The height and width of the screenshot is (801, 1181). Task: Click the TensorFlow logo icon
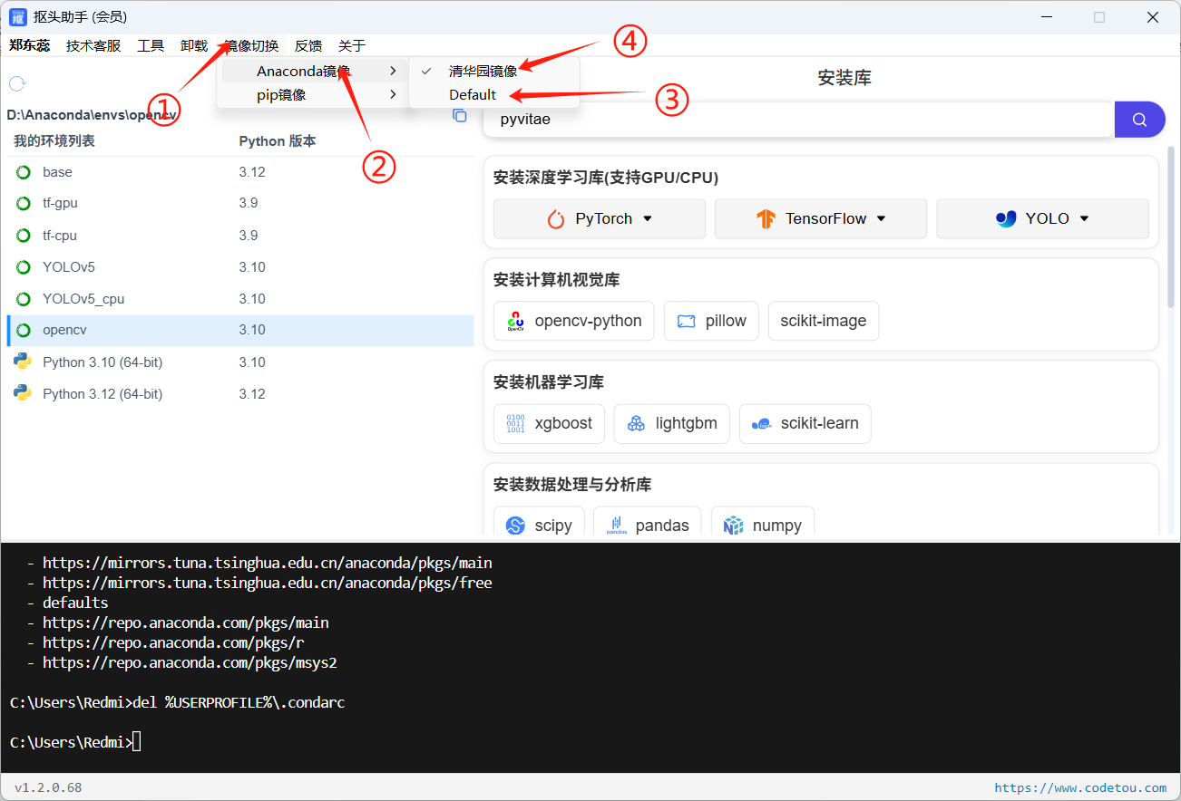click(x=766, y=219)
